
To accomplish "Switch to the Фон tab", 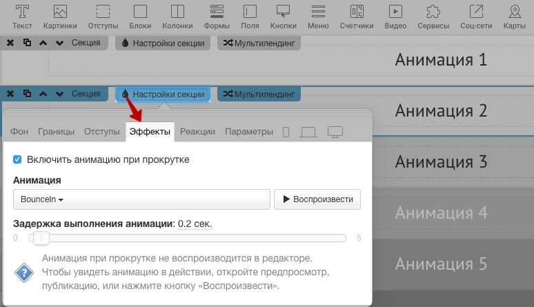I will tap(19, 132).
